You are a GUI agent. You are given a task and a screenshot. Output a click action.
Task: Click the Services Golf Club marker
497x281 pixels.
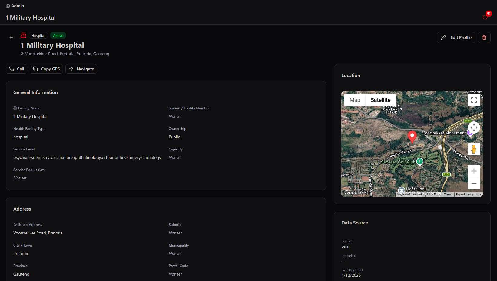(420, 162)
